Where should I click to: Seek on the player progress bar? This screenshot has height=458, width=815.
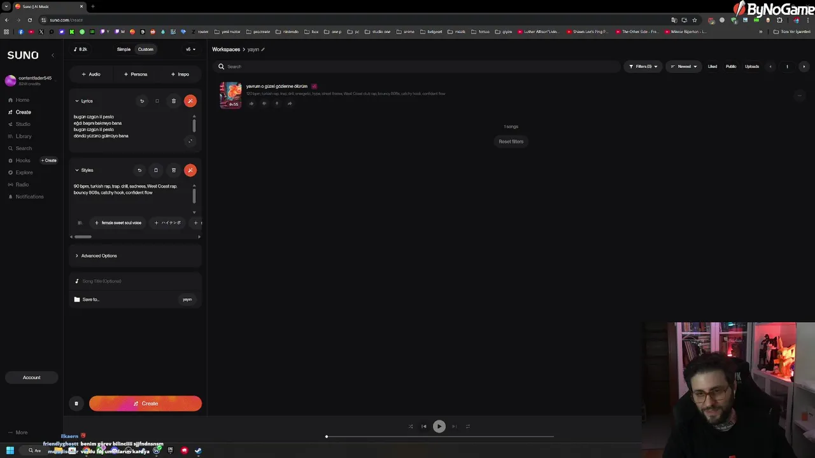click(x=439, y=436)
